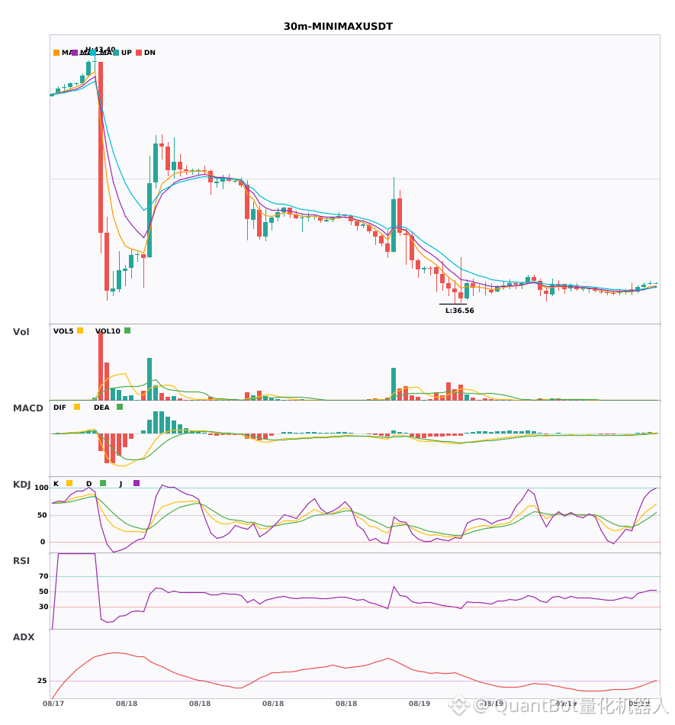Click the K legend letter in KDJ
This screenshot has width=675, height=725.
pyautogui.click(x=56, y=484)
